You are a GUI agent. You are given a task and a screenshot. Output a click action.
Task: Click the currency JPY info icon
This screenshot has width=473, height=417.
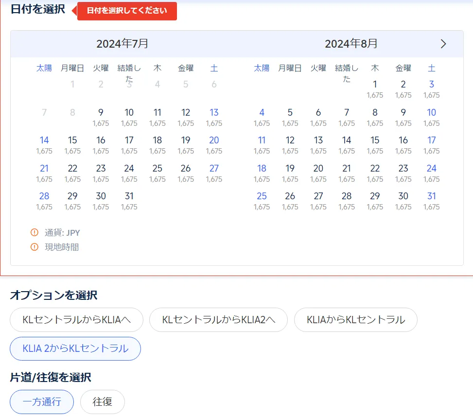click(x=34, y=232)
